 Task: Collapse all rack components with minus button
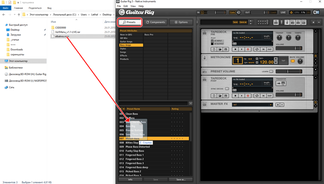tap(319, 22)
